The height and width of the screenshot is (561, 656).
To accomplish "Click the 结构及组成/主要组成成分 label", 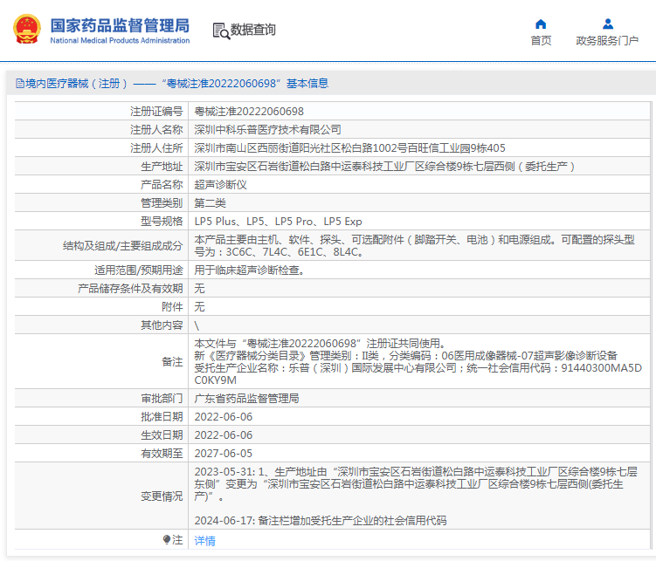I will pyautogui.click(x=123, y=246).
